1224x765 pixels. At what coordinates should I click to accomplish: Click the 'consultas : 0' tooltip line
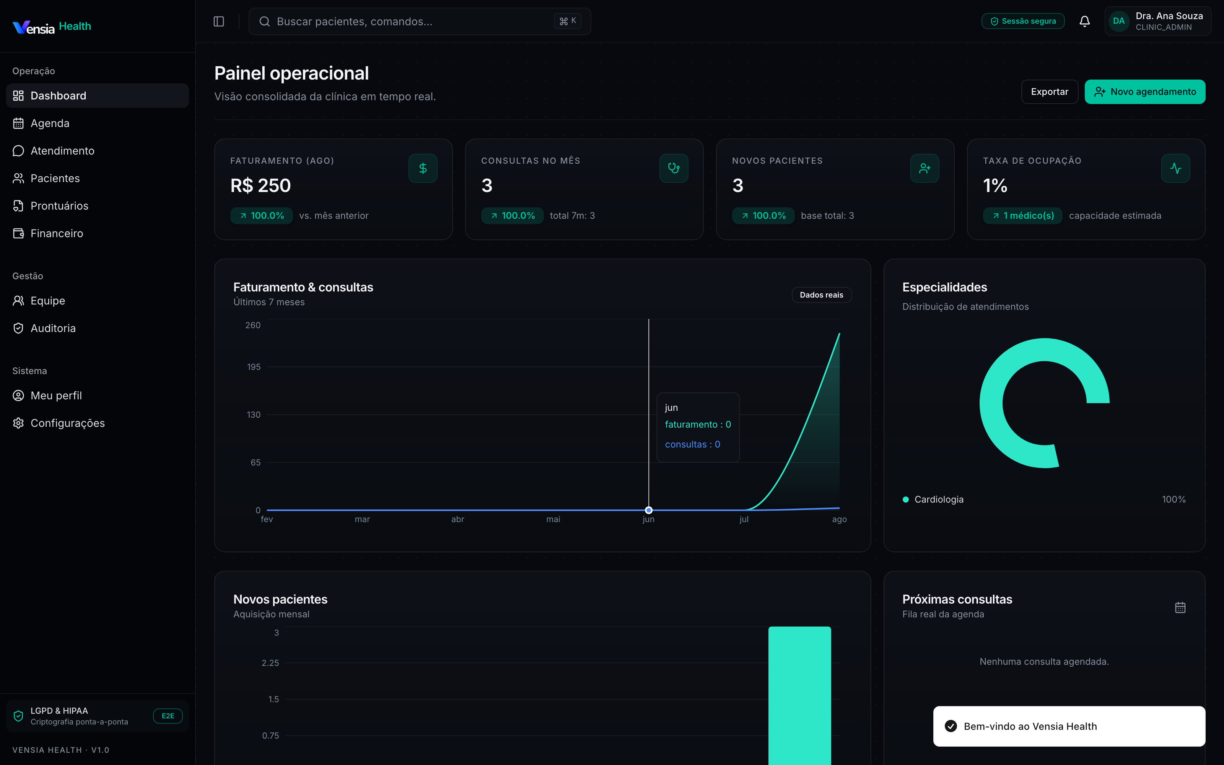692,444
